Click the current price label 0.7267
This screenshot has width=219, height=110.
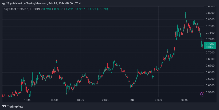(x=210, y=44)
